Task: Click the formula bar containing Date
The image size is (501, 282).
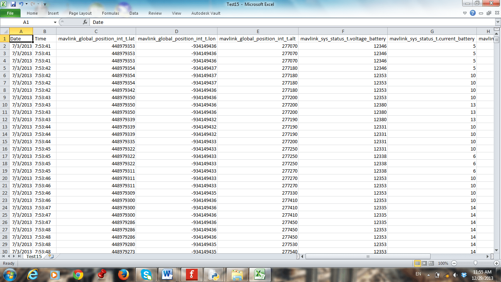Action: [293, 22]
